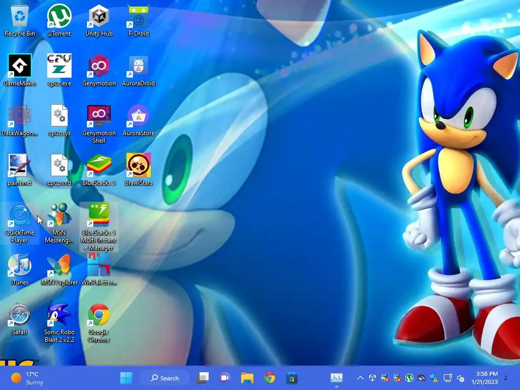Select the AuroraStore desktop shortcut

pos(139,120)
